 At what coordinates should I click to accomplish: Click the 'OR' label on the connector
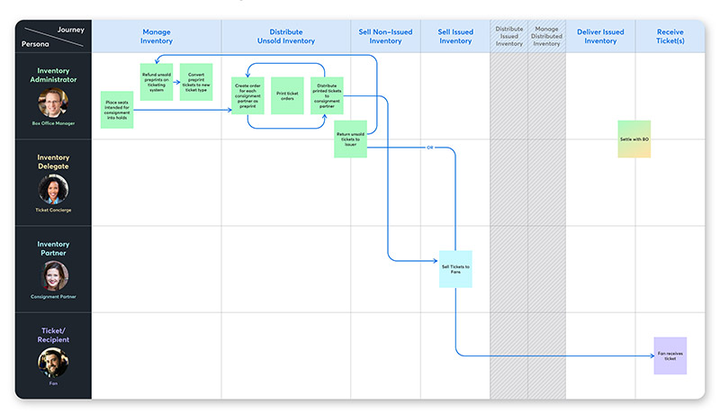tap(430, 148)
